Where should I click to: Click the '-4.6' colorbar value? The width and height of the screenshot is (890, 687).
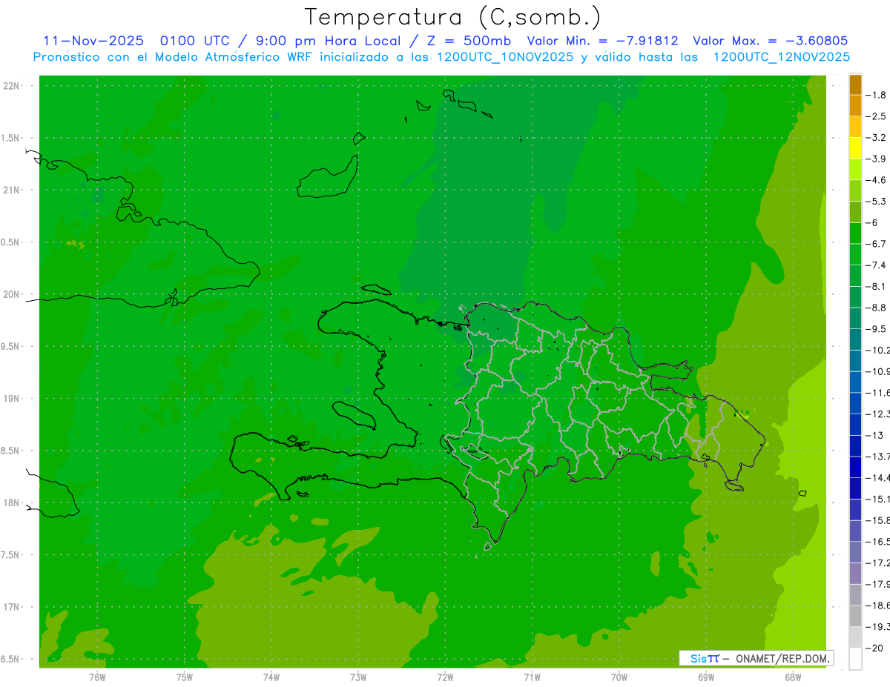(877, 180)
